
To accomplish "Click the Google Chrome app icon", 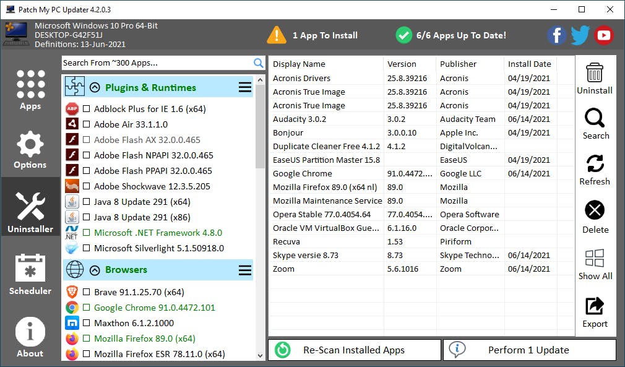I will tap(72, 307).
